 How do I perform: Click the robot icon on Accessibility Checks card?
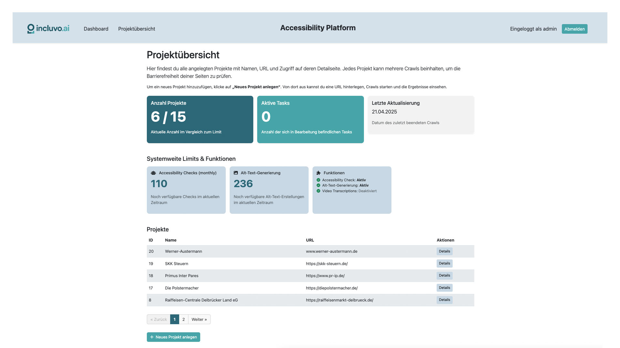click(x=153, y=173)
